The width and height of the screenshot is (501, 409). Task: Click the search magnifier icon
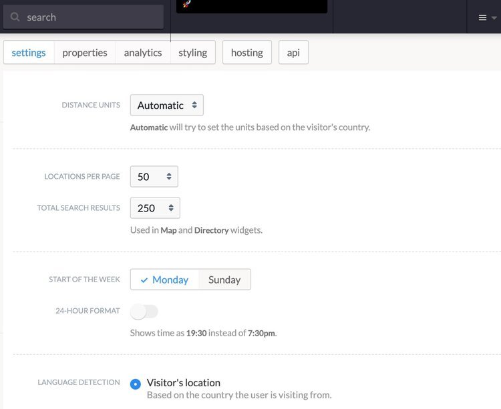click(x=15, y=17)
